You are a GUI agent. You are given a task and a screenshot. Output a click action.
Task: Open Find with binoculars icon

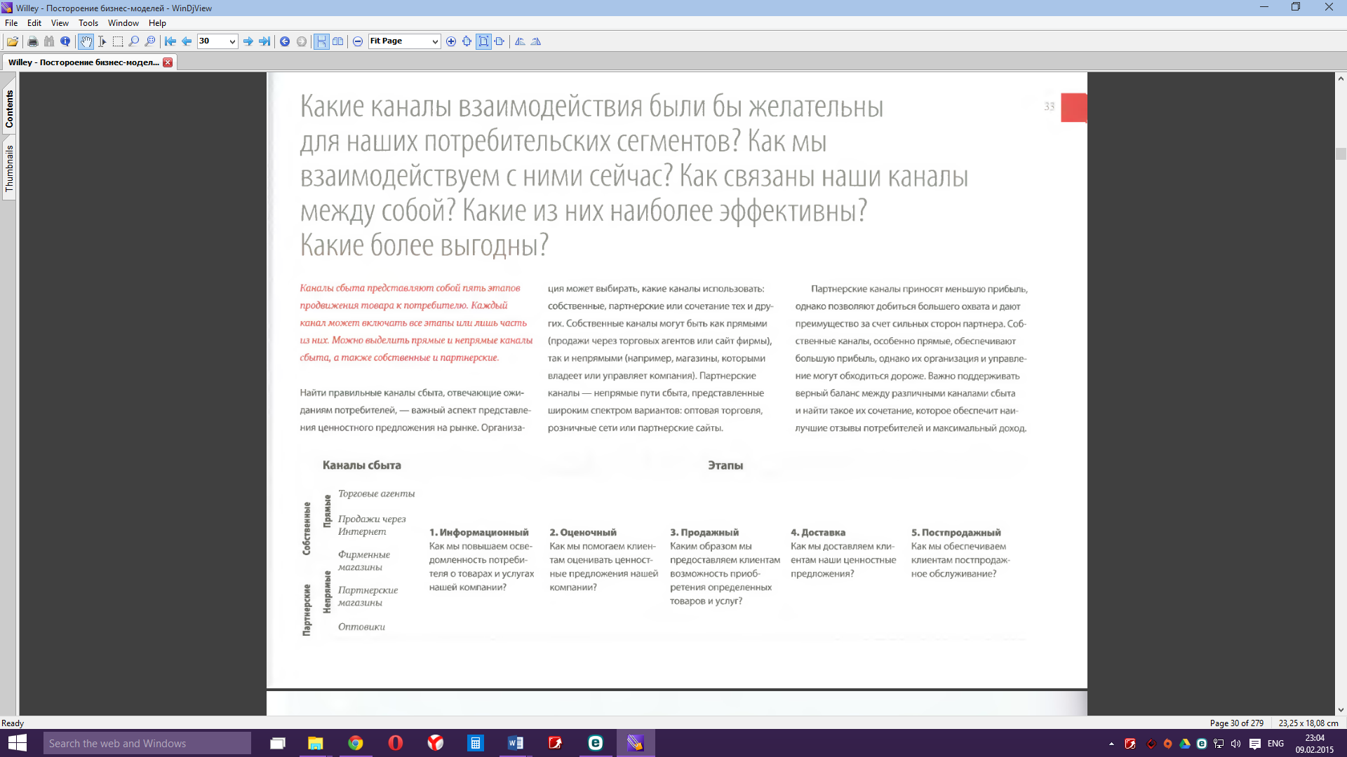(x=49, y=41)
